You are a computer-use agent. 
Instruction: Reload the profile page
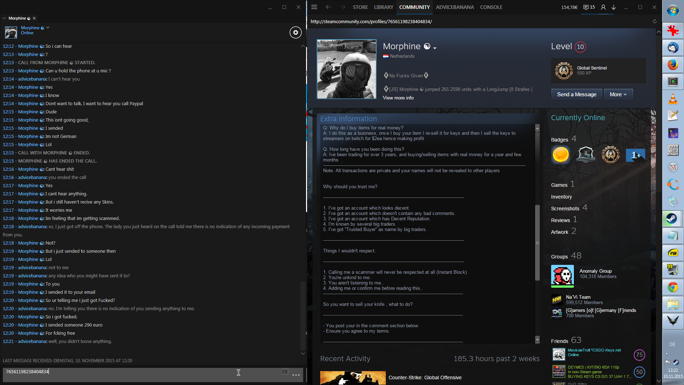pyautogui.click(x=654, y=21)
